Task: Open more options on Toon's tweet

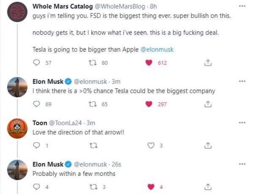Action: tap(240, 123)
